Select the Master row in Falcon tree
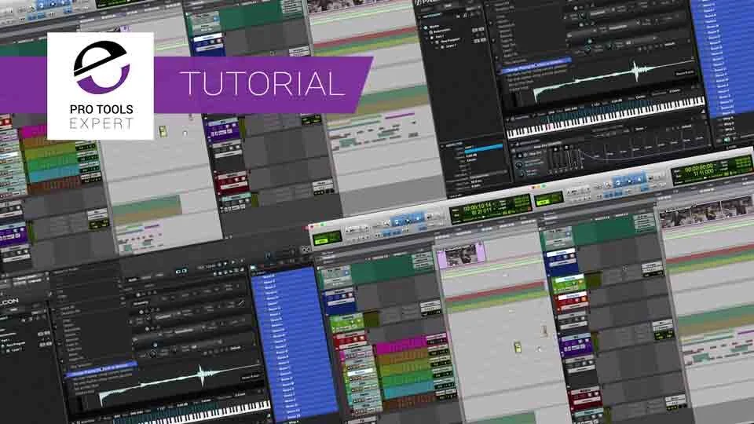The height and width of the screenshot is (424, 754). tap(434, 27)
